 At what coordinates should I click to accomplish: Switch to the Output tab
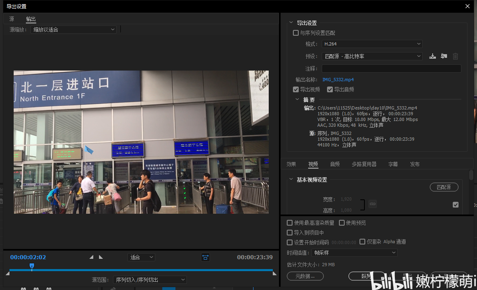[31, 19]
